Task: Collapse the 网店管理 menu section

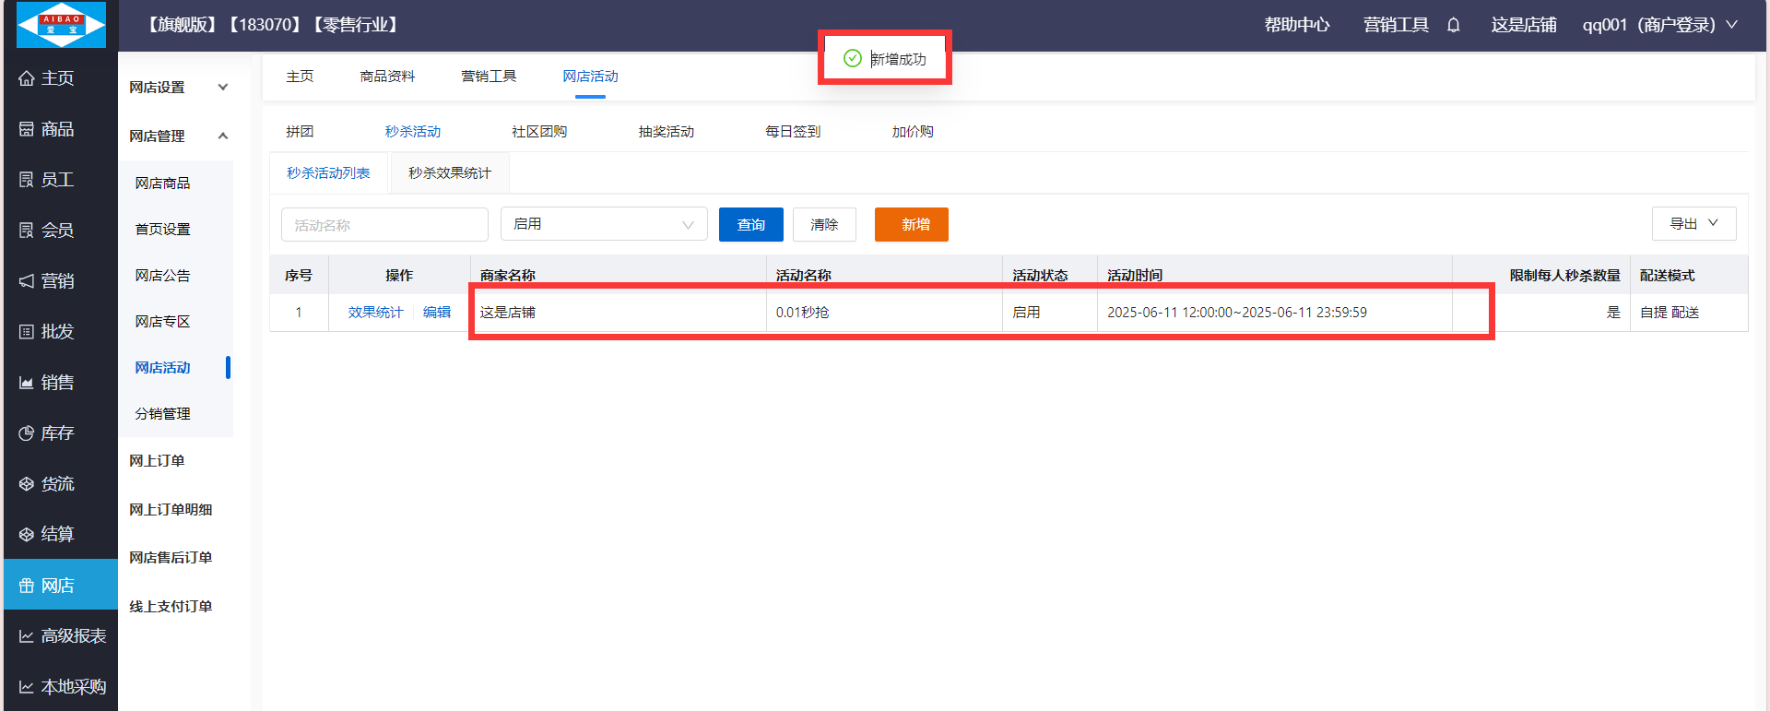Action: tap(177, 136)
